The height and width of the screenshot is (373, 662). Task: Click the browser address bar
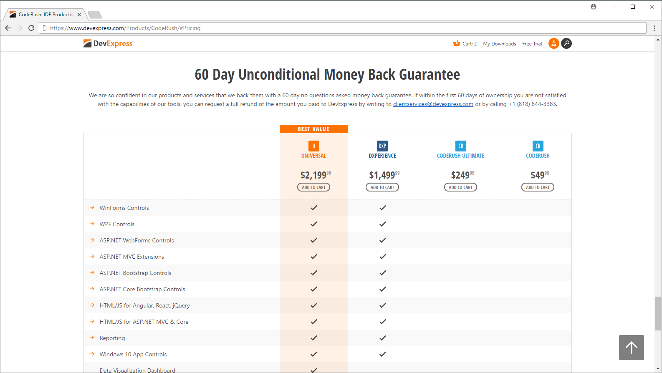(342, 28)
